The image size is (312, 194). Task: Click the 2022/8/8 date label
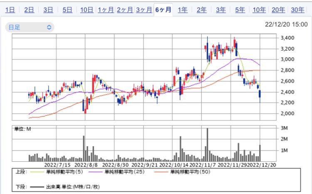(x=86, y=165)
